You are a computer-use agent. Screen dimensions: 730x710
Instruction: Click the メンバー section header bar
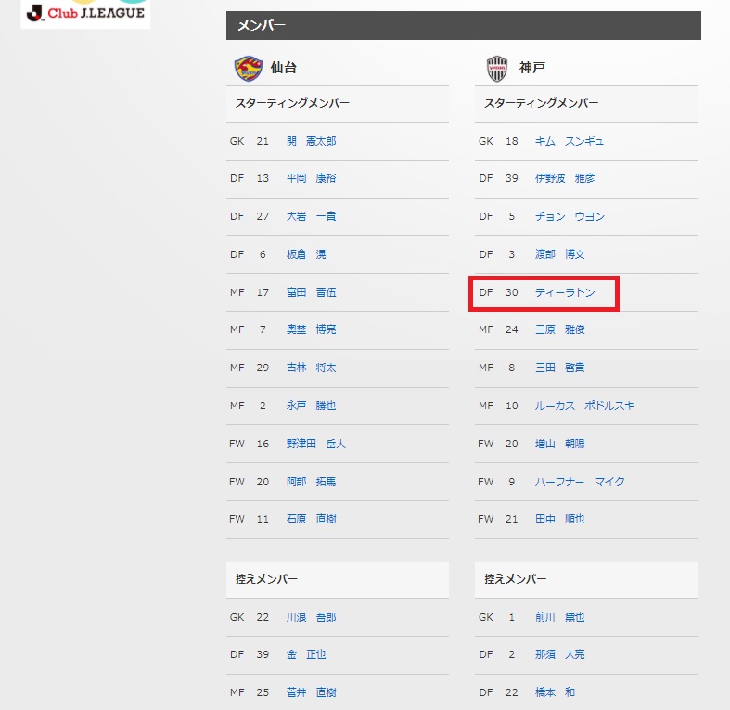click(x=463, y=26)
